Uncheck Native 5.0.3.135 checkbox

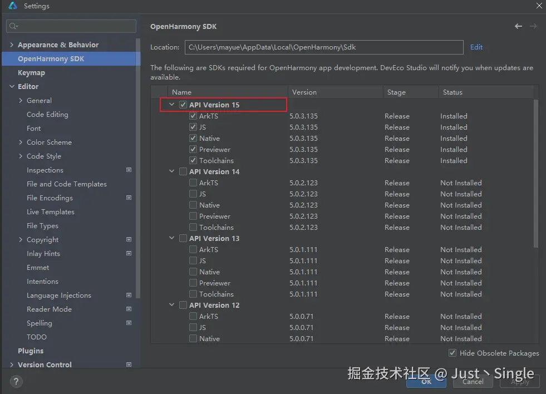[193, 138]
